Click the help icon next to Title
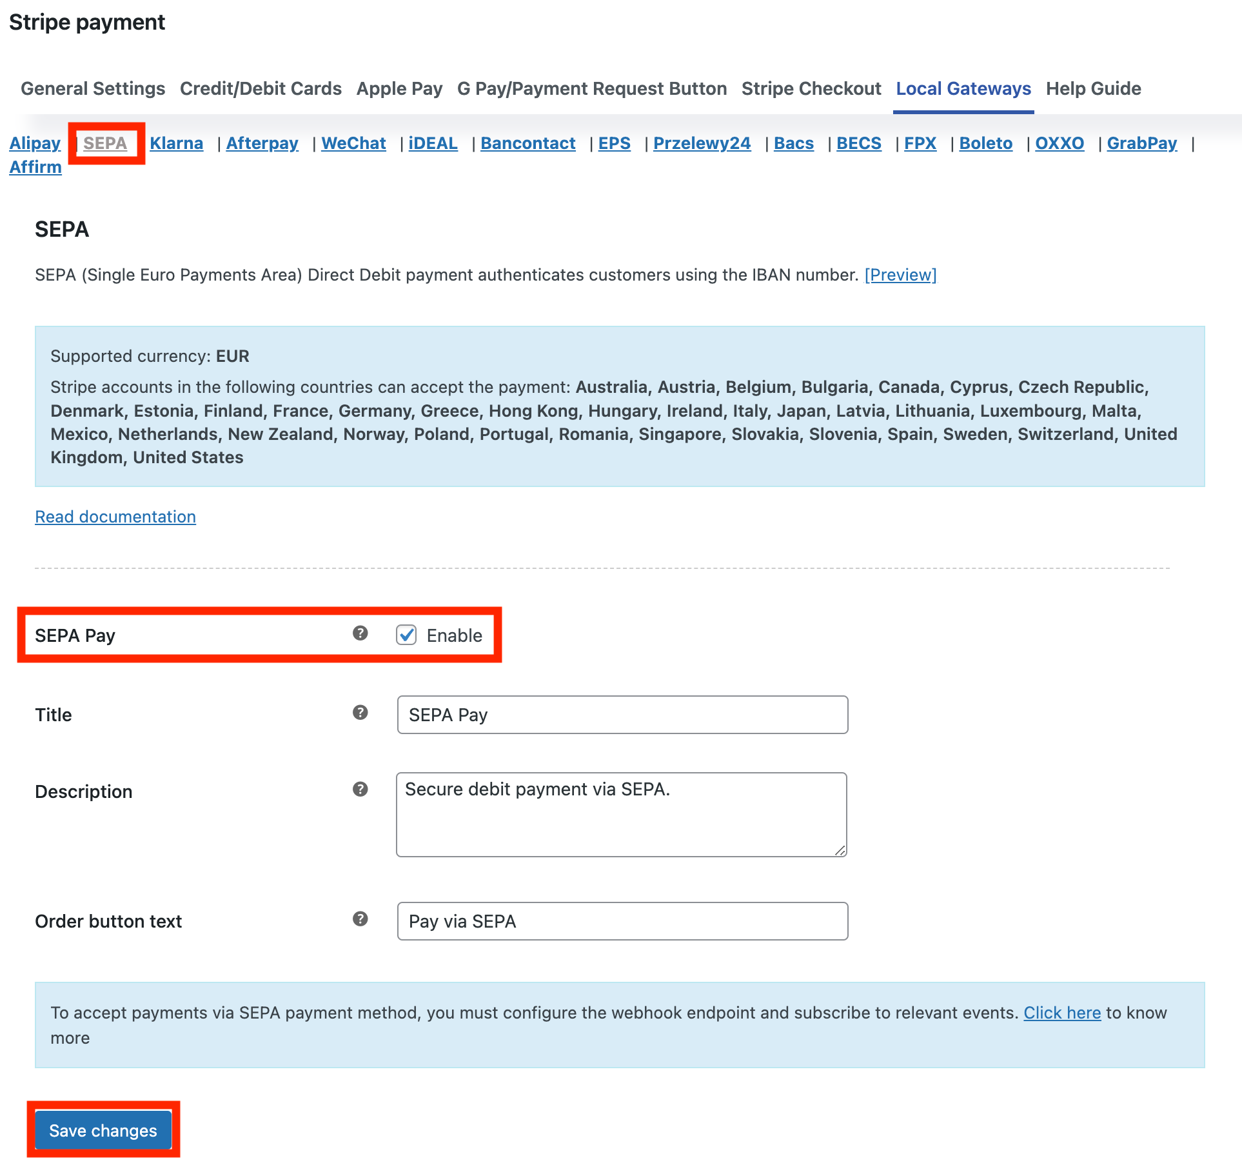1242x1165 pixels. pyautogui.click(x=360, y=713)
